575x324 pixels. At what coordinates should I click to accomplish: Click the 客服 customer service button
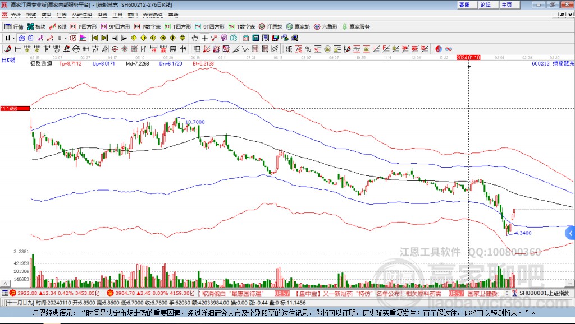click(464, 4)
